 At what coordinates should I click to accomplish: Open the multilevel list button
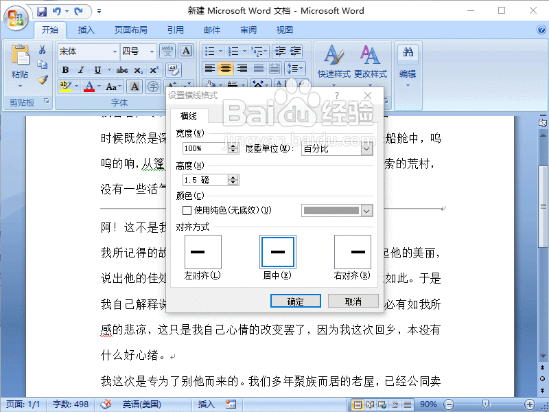257,51
